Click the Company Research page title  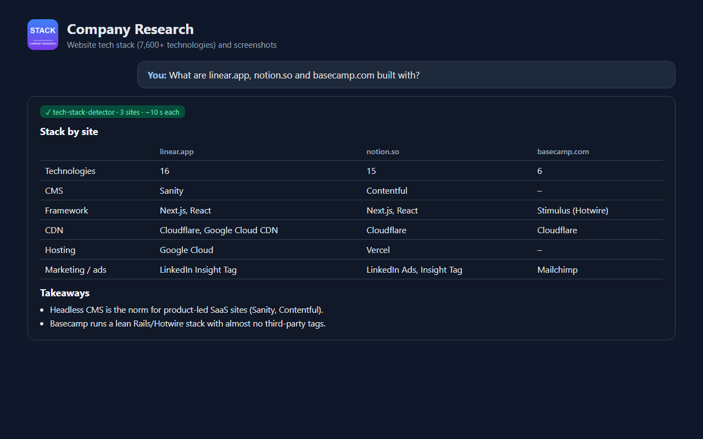(x=130, y=29)
